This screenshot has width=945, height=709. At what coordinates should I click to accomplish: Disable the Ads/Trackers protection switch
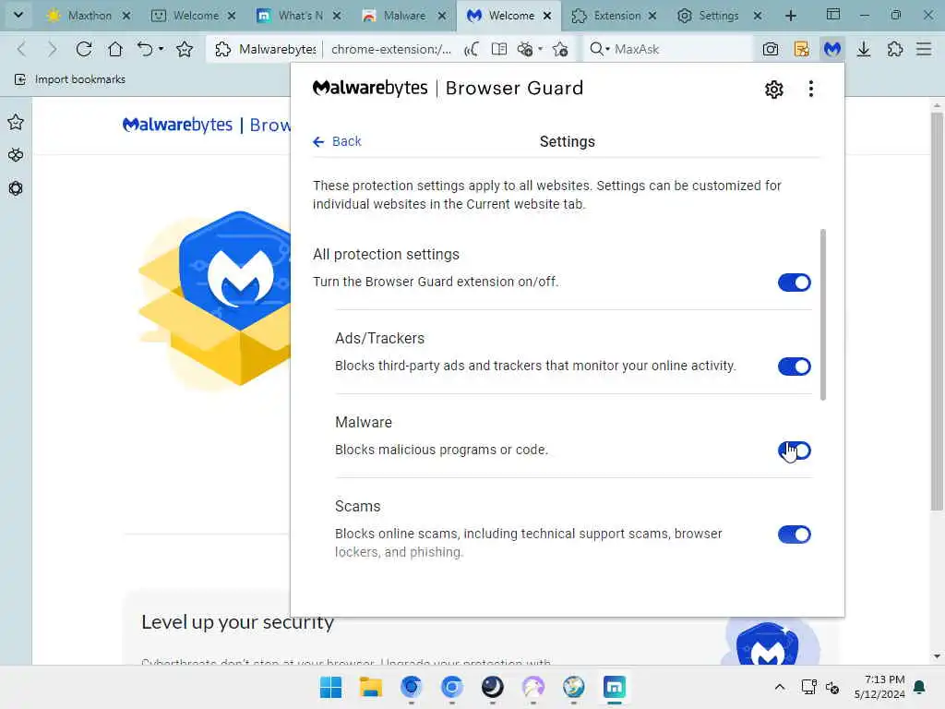point(795,366)
